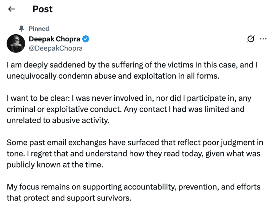
Task: Click the blue verified checkmark badge
Action: pyautogui.click(x=86, y=39)
